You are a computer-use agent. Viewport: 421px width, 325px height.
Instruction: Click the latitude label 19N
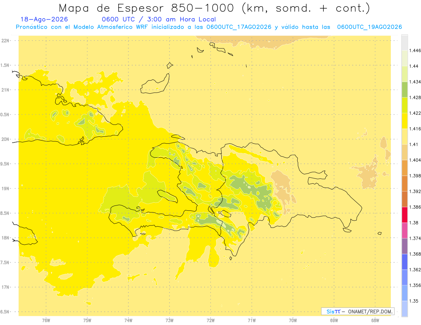[x=5, y=189]
